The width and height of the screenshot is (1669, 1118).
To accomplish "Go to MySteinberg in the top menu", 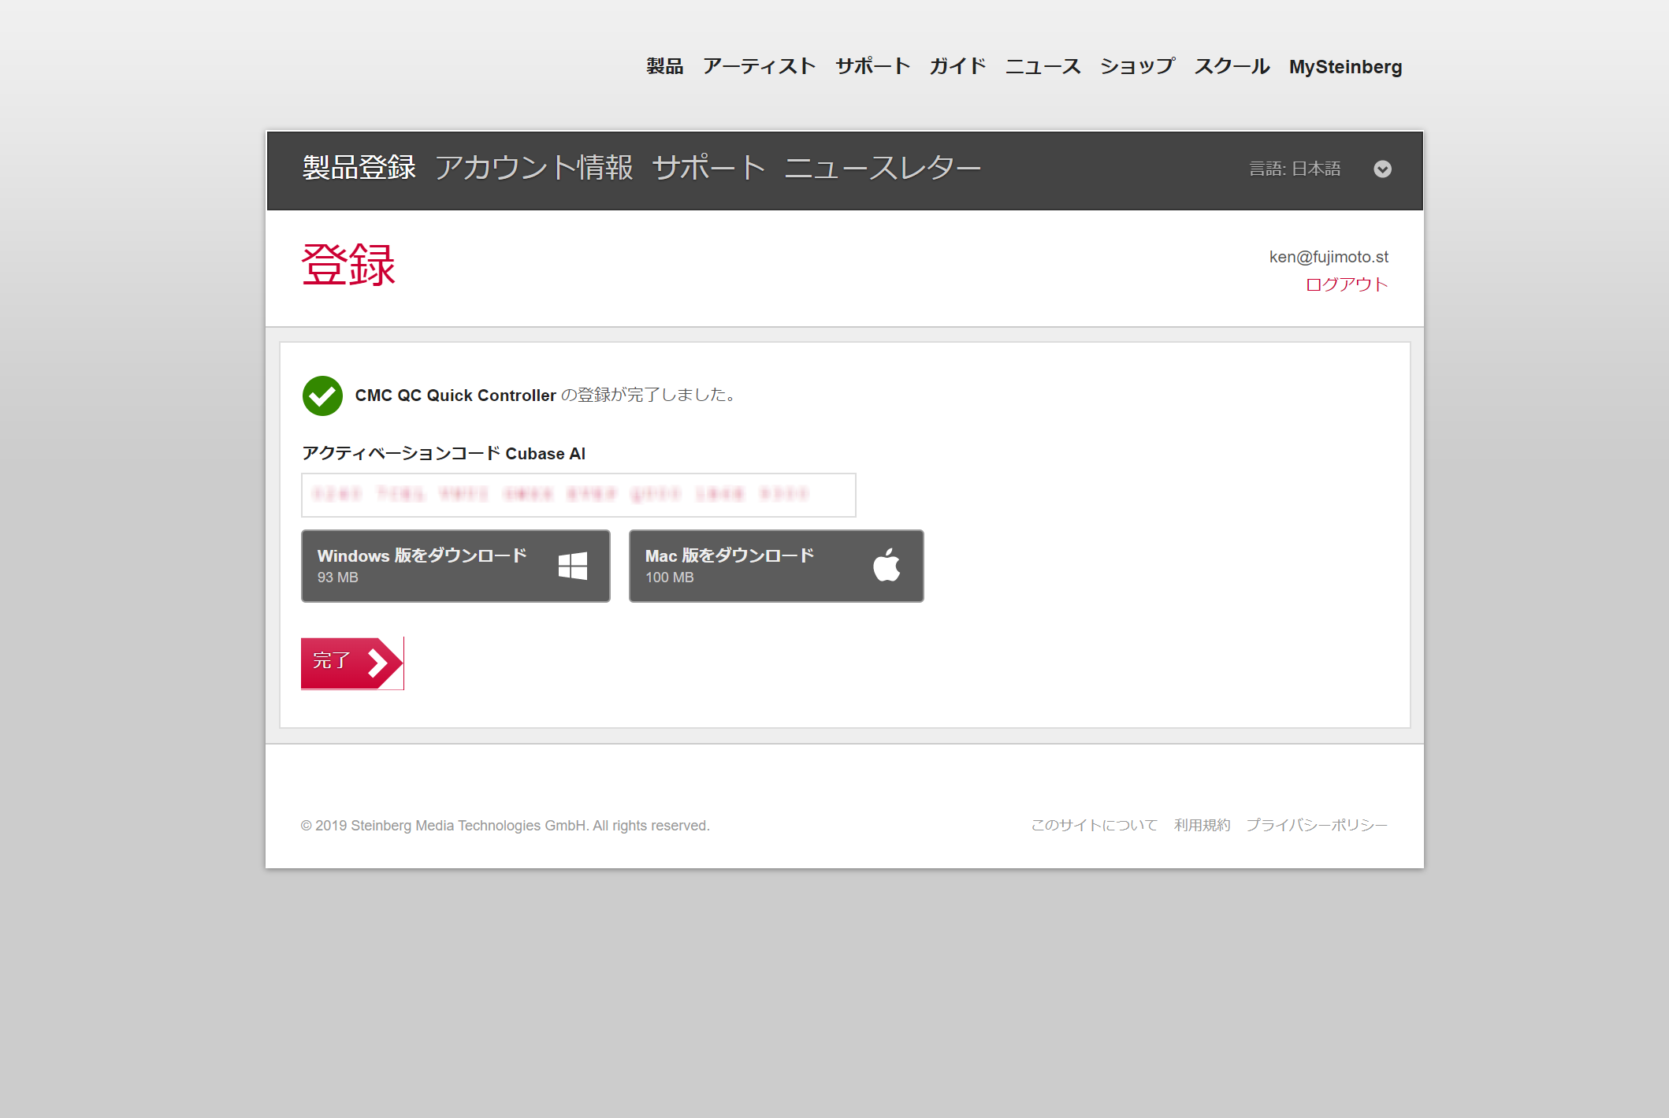I will (x=1345, y=67).
